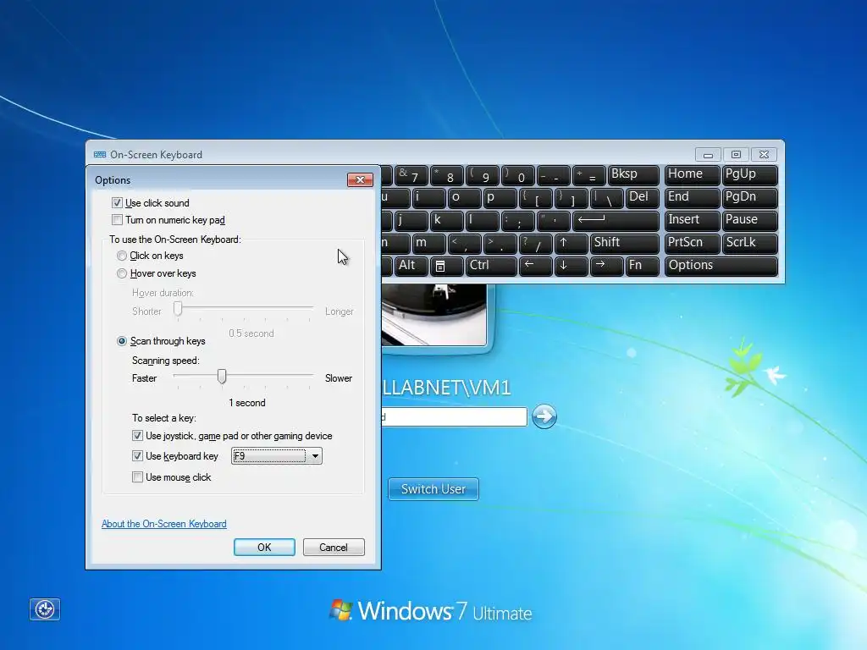Image resolution: width=867 pixels, height=650 pixels.
Task: Click the left arrow key
Action: [x=535, y=266]
